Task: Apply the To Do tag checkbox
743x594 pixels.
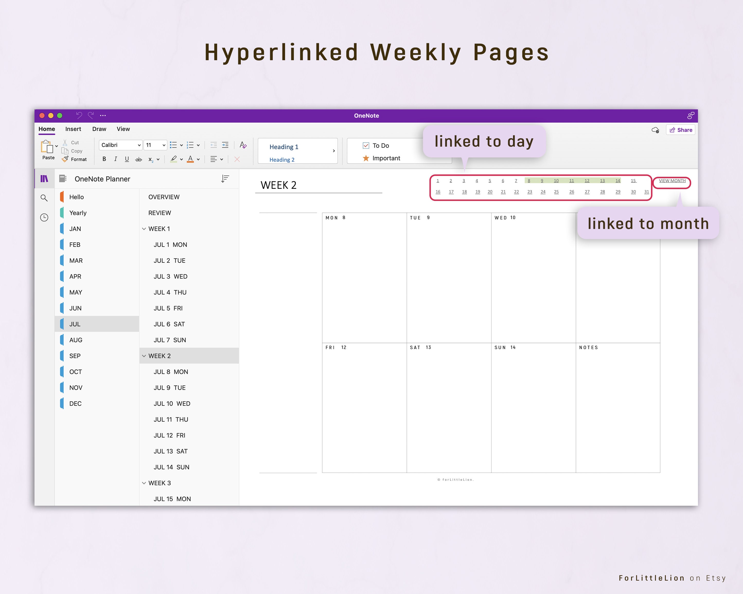Action: (366, 145)
